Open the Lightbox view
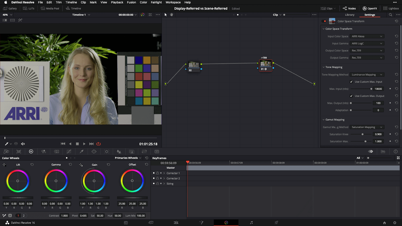Image resolution: width=402 pixels, height=226 pixels. coord(391,9)
